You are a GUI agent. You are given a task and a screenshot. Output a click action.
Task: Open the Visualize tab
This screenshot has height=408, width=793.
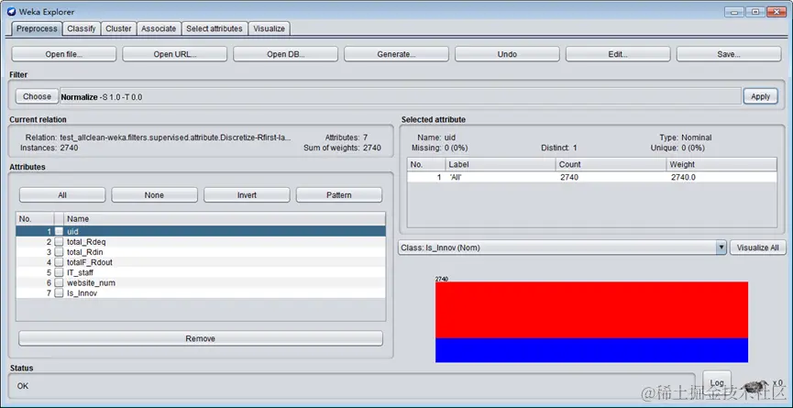pyautogui.click(x=269, y=28)
